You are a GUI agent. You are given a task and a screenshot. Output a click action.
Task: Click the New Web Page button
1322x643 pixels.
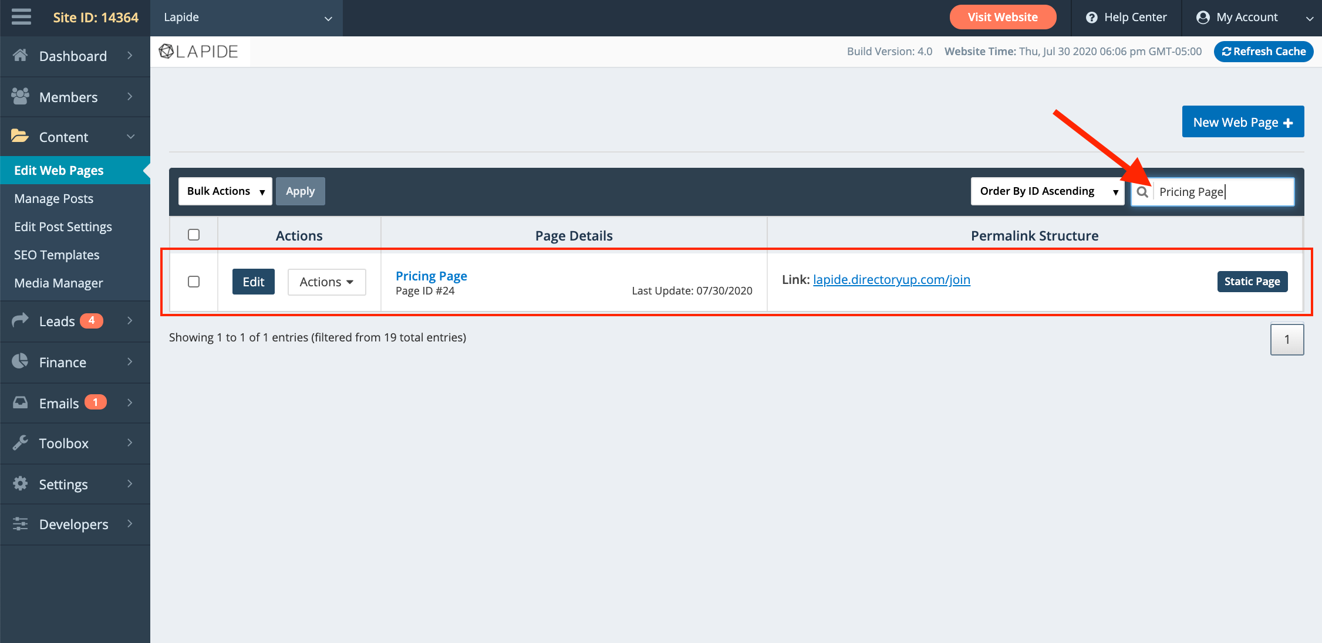(1243, 121)
